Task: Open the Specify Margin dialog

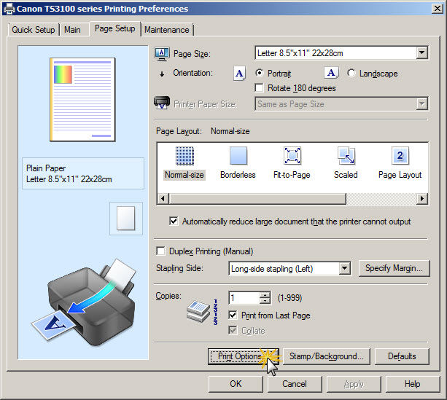Action: [393, 269]
